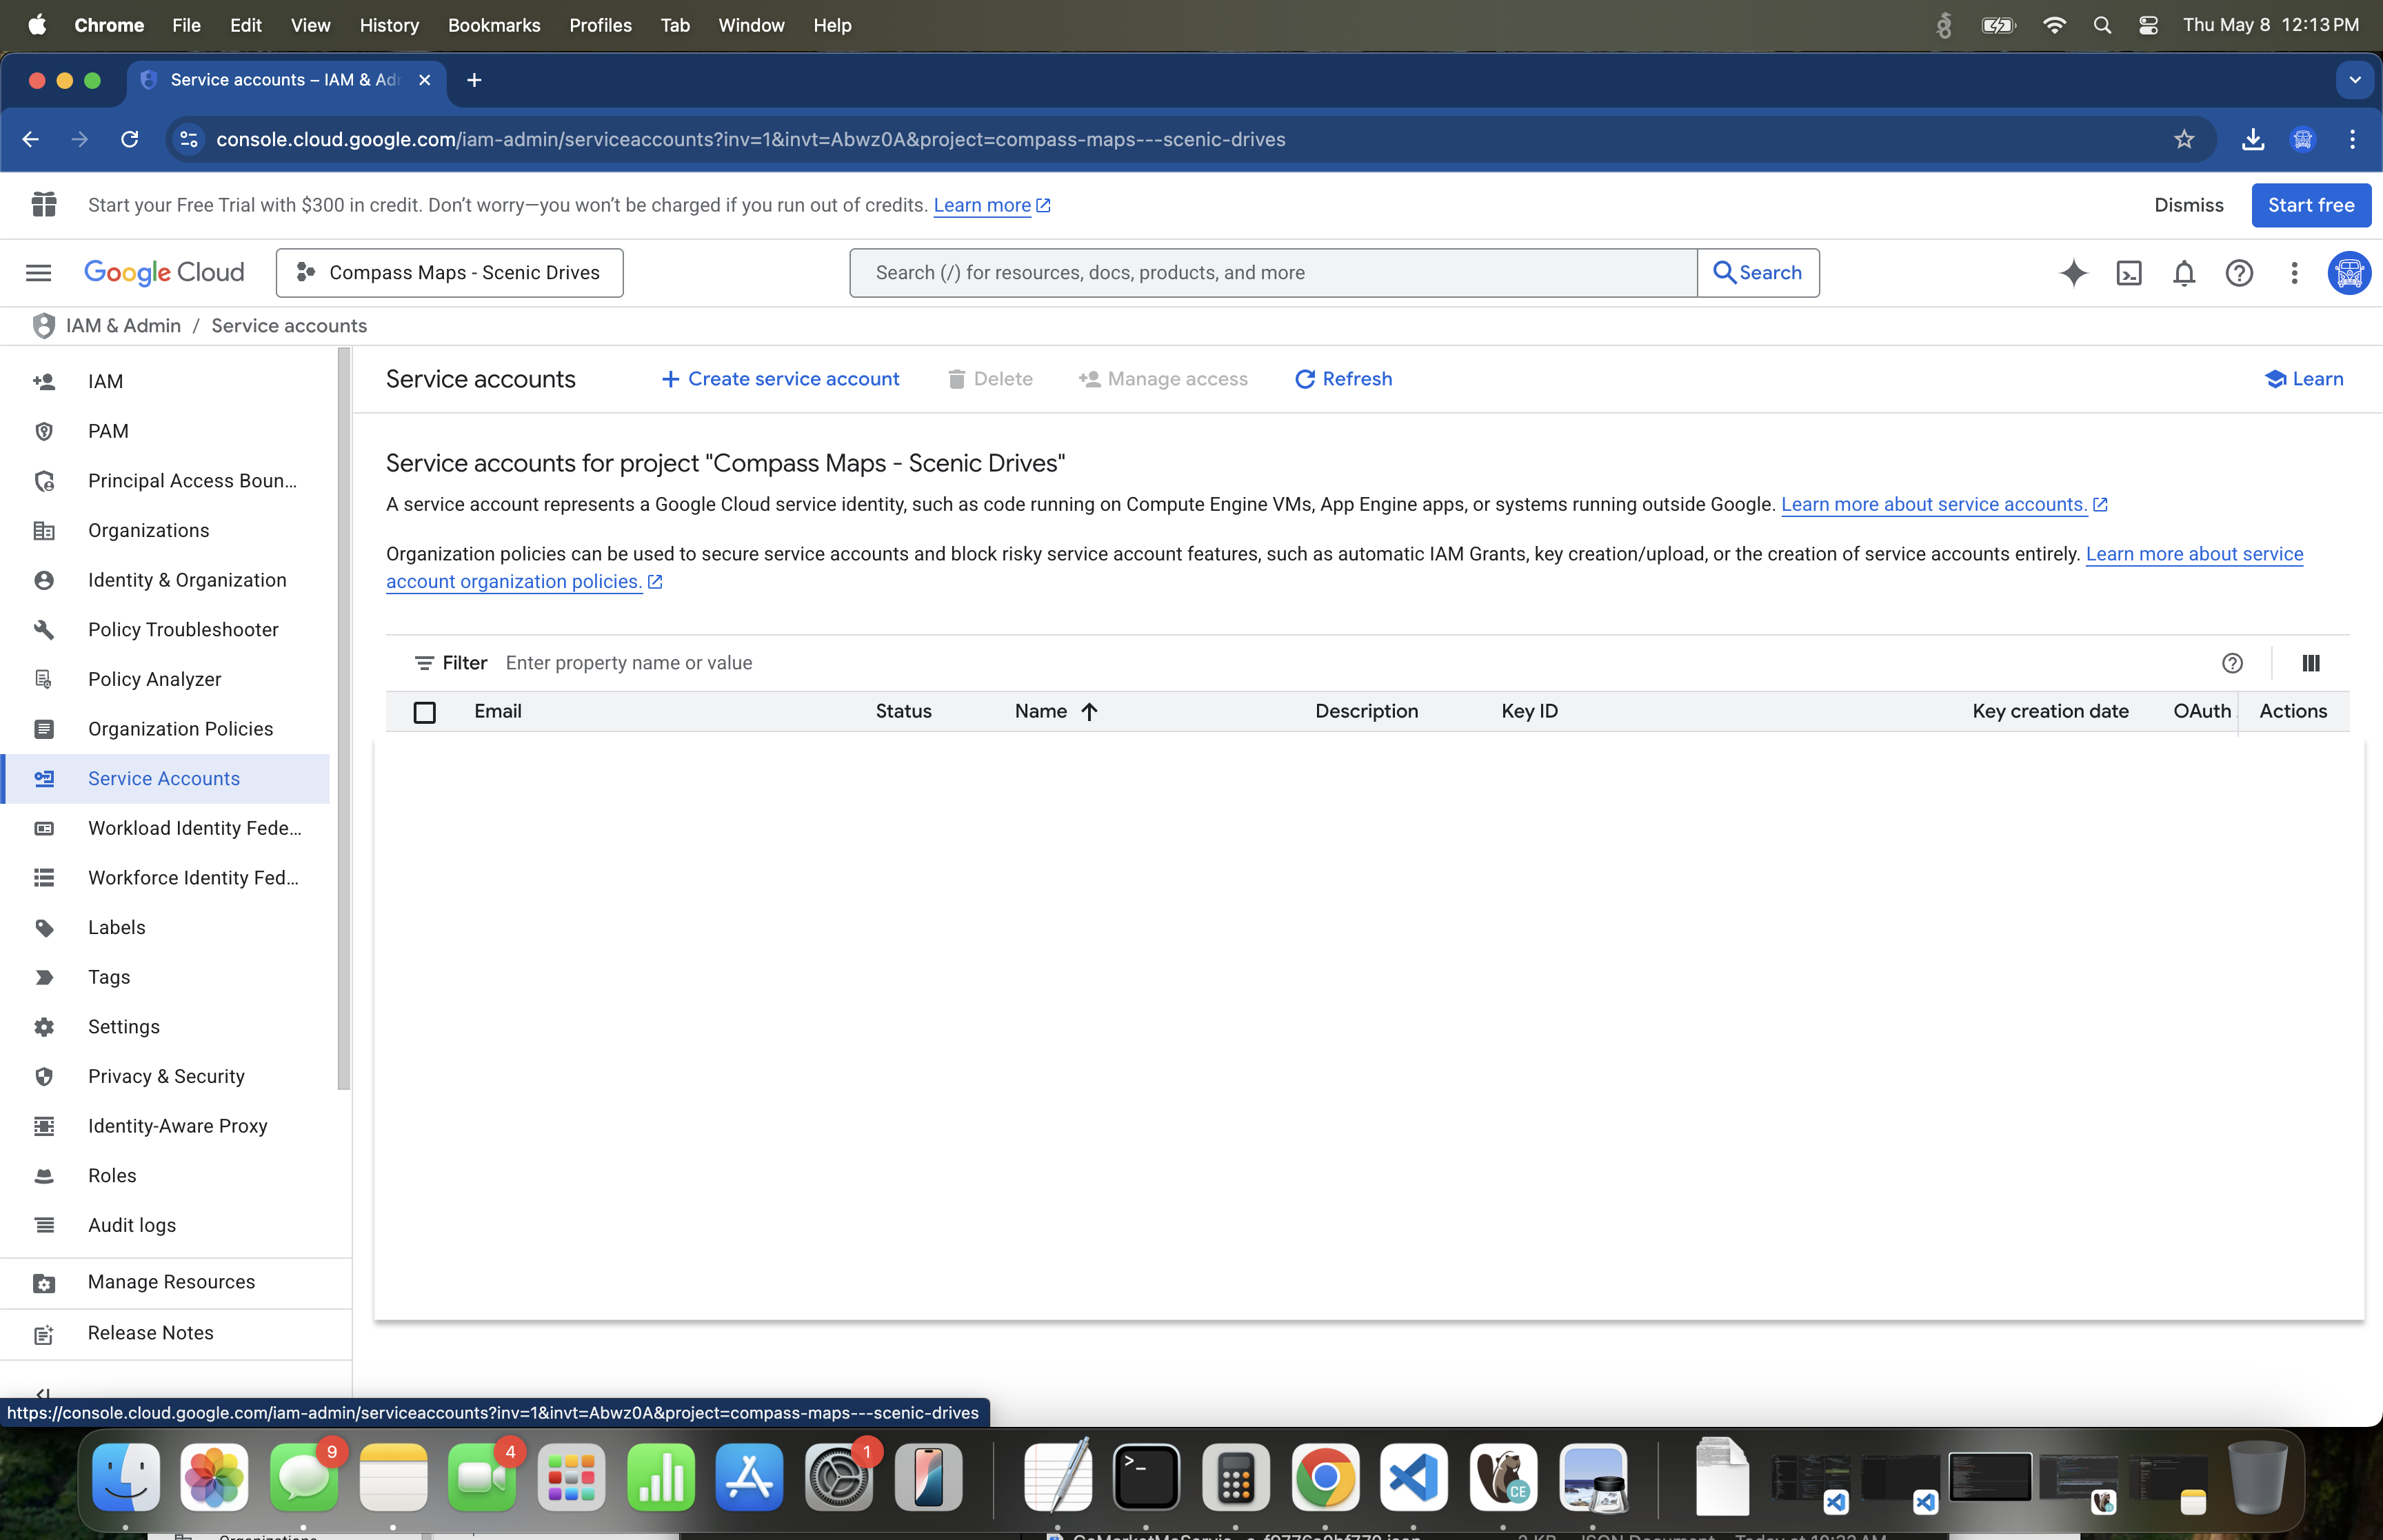Launch Terminal from the dock
This screenshot has width=2383, height=1540.
click(1146, 1477)
